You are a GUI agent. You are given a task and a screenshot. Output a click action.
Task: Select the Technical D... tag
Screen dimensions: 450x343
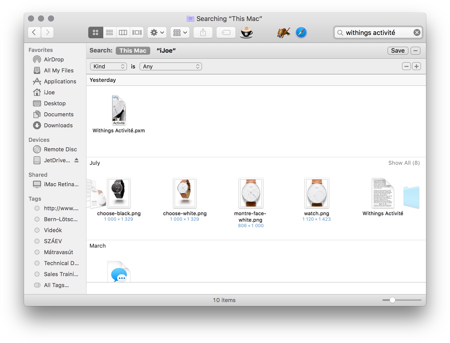(61, 263)
